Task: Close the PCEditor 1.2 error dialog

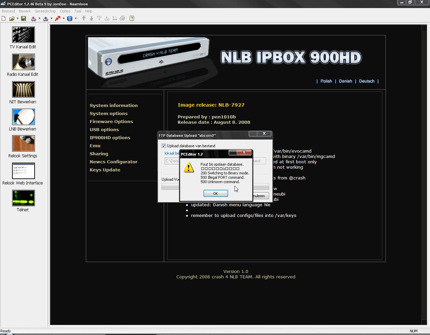Action: pos(244,152)
